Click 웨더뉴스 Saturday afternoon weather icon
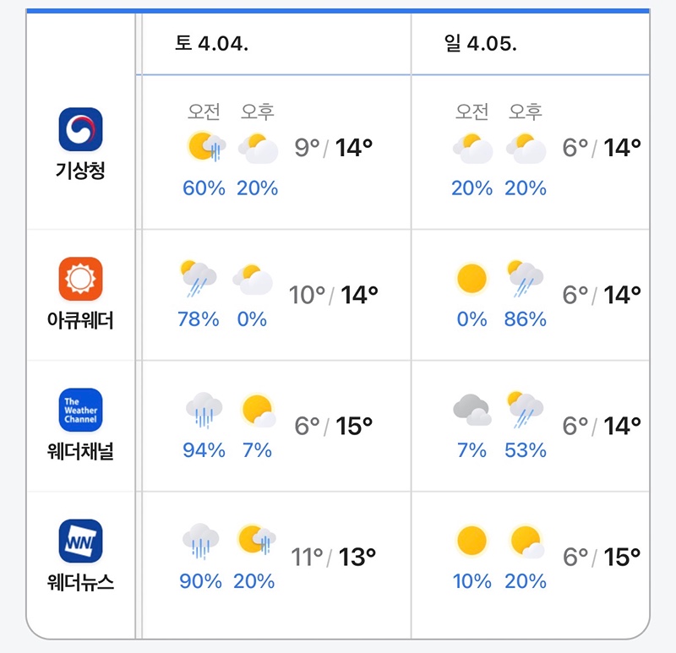676x653 pixels. [x=256, y=541]
